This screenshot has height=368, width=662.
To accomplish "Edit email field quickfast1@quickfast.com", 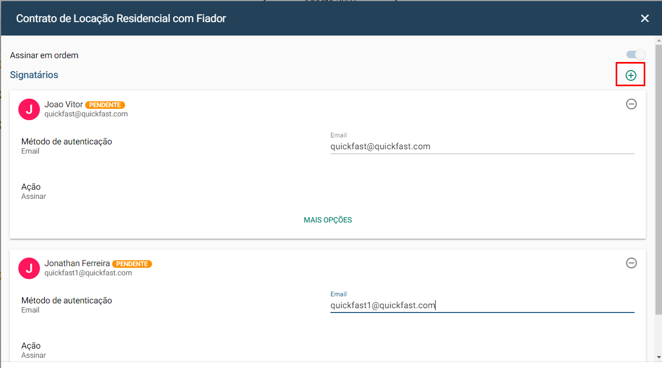I will (x=482, y=305).
